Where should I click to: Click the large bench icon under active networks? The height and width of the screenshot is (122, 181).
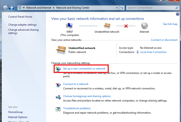click(x=61, y=50)
